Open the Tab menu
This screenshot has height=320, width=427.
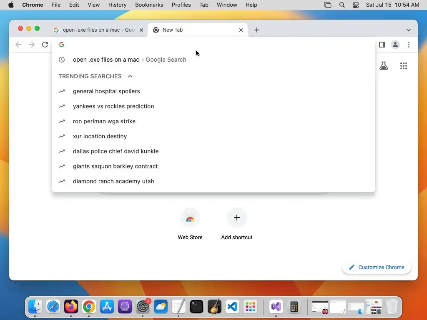point(203,5)
